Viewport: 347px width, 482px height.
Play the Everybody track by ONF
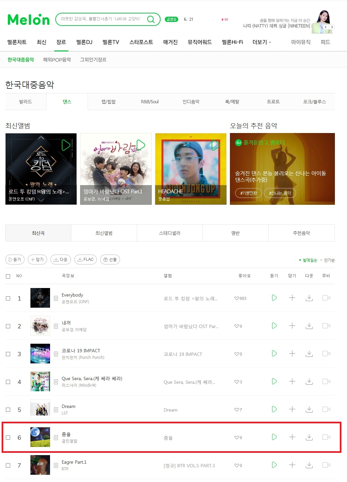[274, 298]
